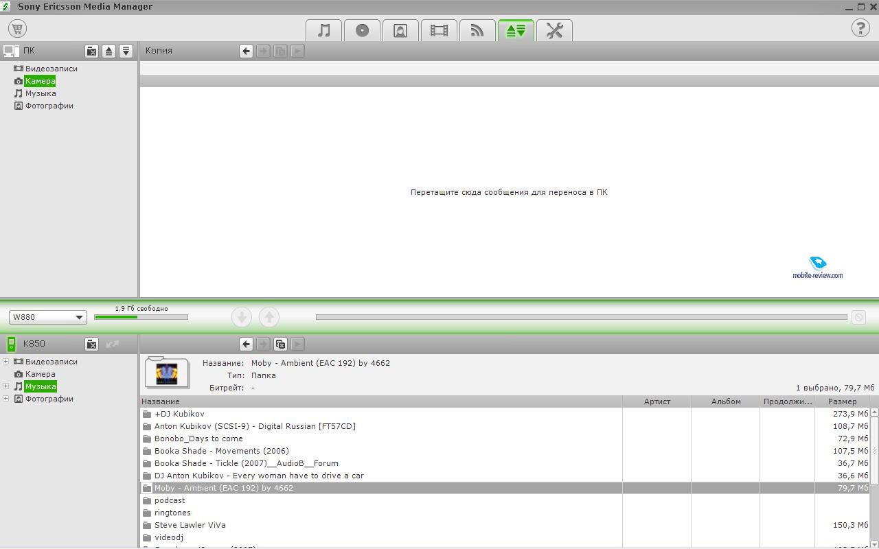The width and height of the screenshot is (879, 549).
Task: Expand Видеозаписи under K850
Action: click(x=6, y=362)
